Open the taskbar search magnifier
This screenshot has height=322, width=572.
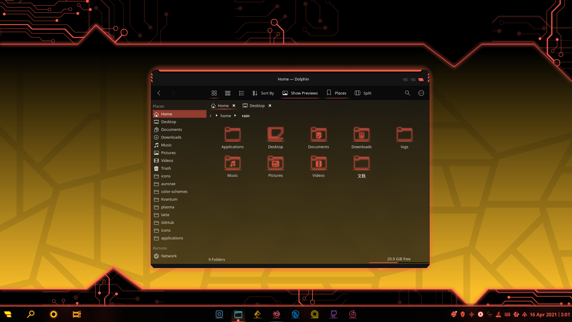click(31, 314)
